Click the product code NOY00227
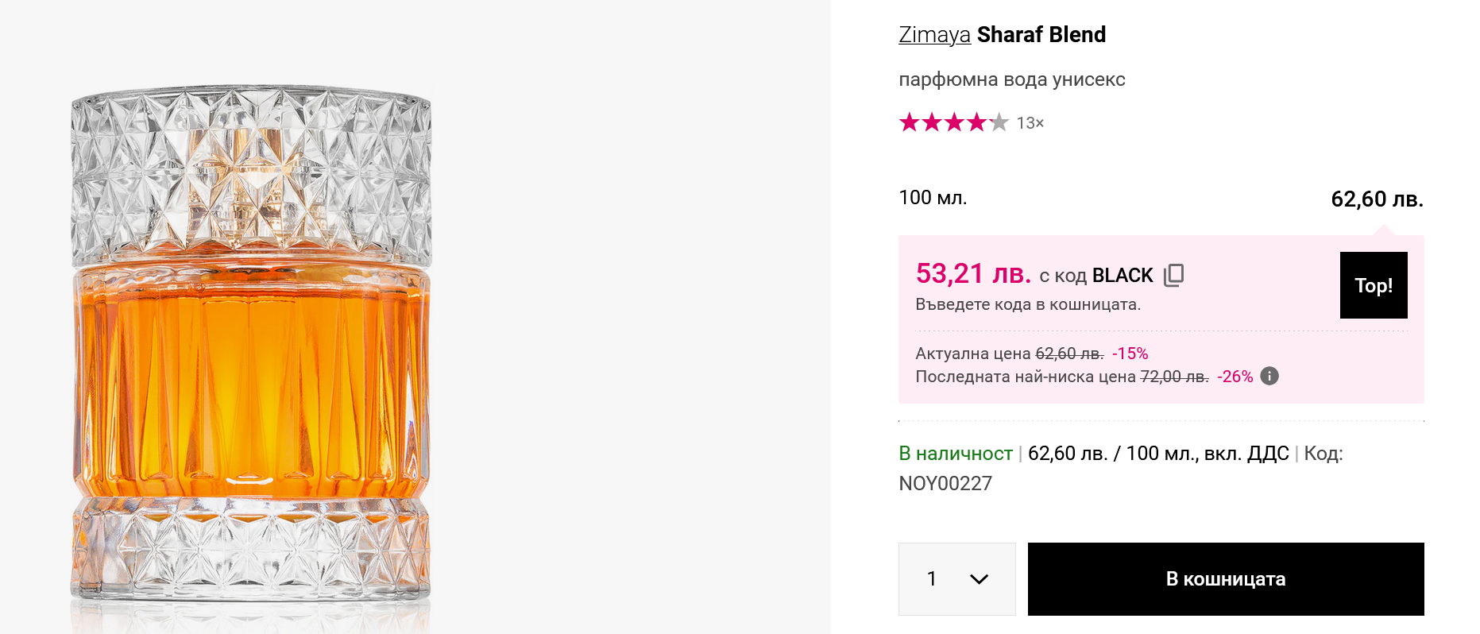 coord(945,484)
